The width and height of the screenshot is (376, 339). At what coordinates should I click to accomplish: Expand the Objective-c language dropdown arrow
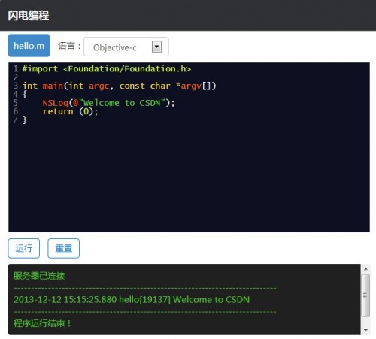pos(156,47)
